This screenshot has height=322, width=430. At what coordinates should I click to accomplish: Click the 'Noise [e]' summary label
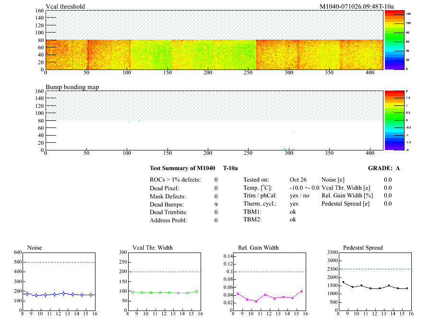(333, 180)
